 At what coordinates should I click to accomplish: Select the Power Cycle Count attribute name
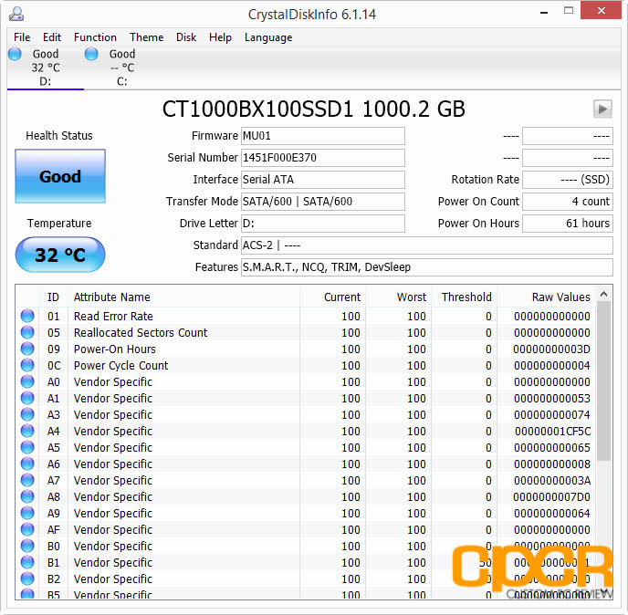(x=121, y=366)
